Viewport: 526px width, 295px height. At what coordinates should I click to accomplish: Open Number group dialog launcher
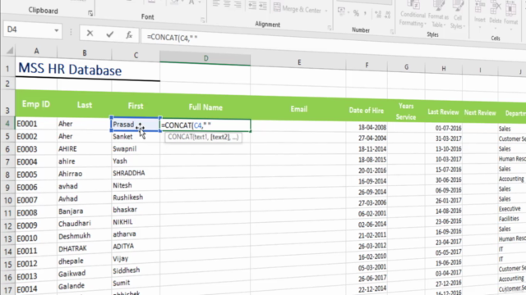(391, 32)
